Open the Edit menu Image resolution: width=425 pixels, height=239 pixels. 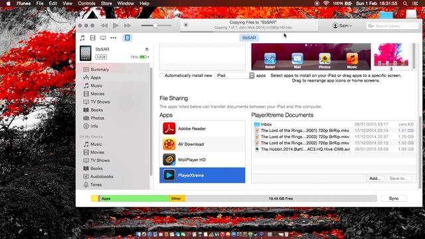click(x=53, y=3)
